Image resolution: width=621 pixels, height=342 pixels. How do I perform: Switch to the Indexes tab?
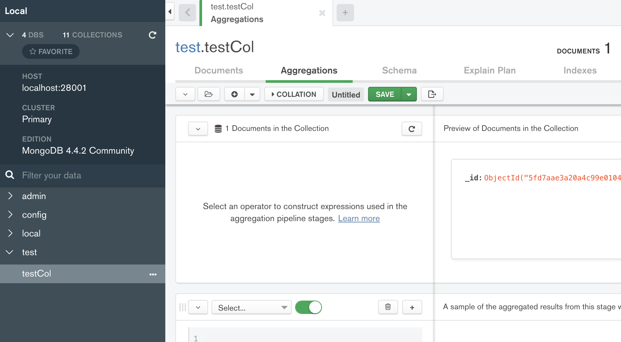point(580,70)
